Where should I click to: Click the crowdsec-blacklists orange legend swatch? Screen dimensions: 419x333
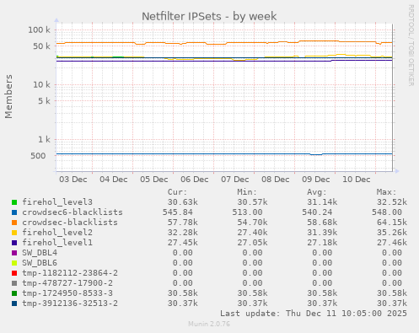(x=14, y=223)
